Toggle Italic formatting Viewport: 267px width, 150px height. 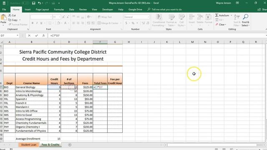[x=37, y=23]
